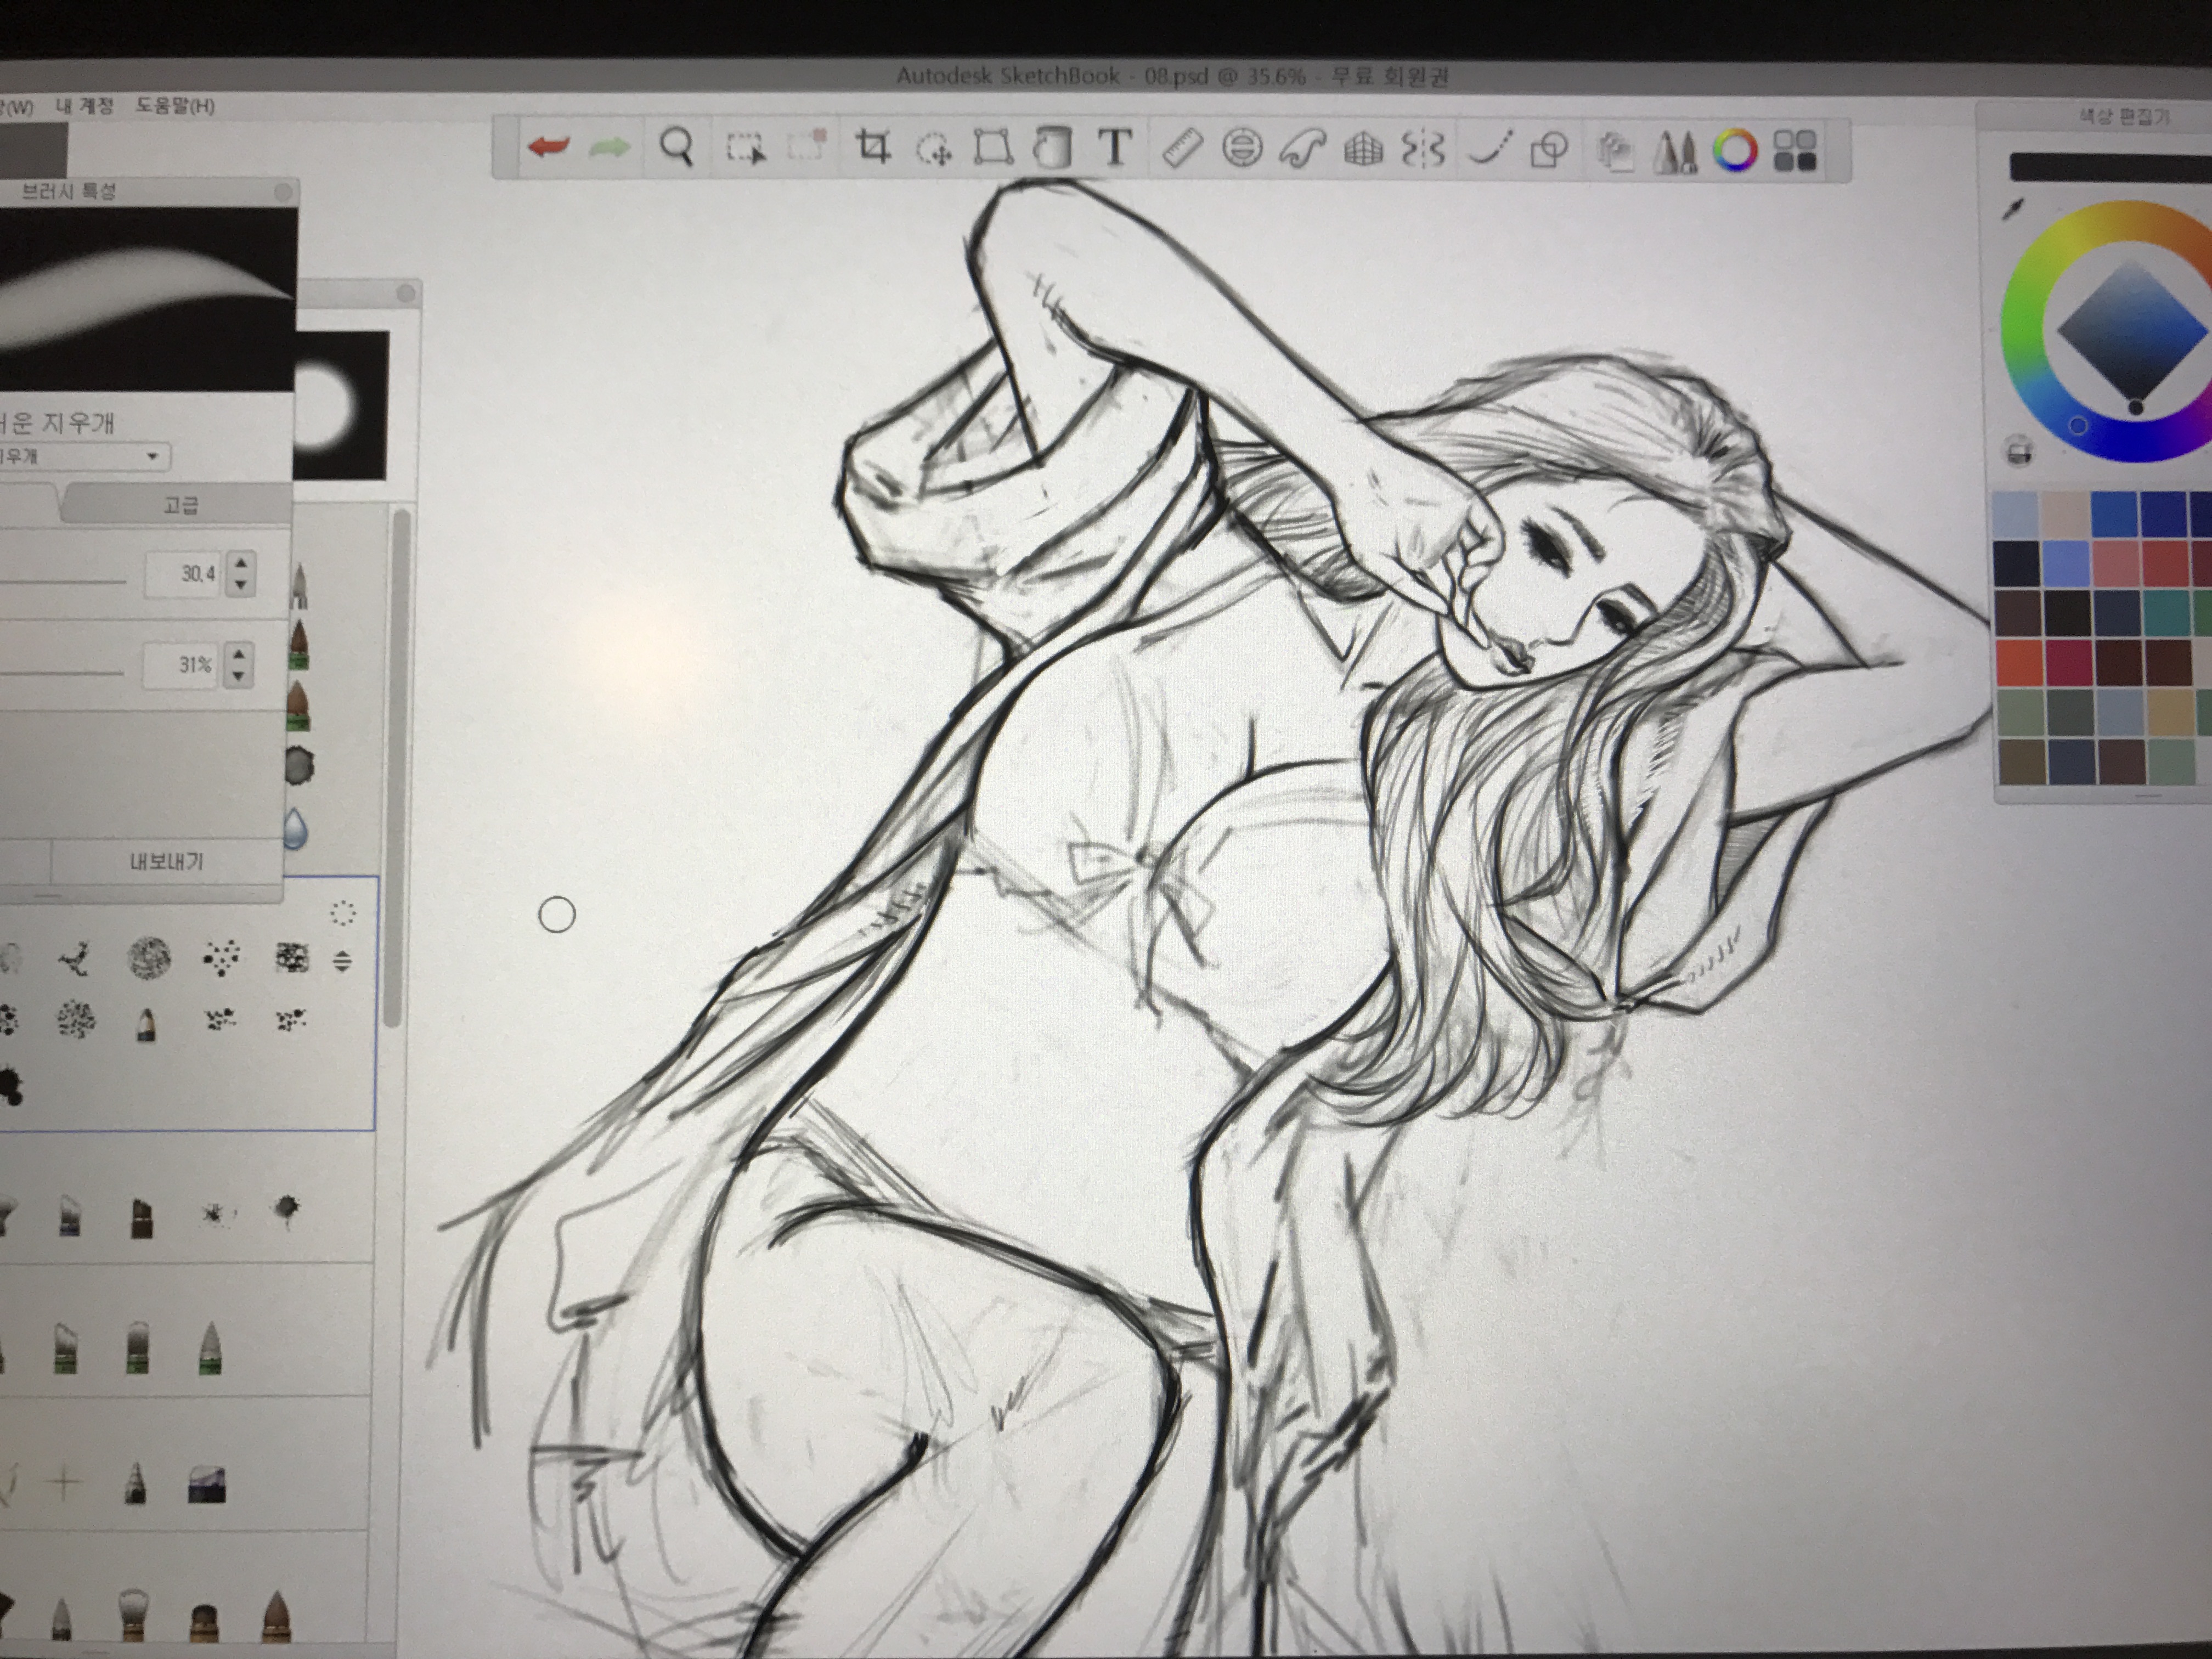
Task: Select the Crop tool
Action: pyautogui.click(x=873, y=148)
